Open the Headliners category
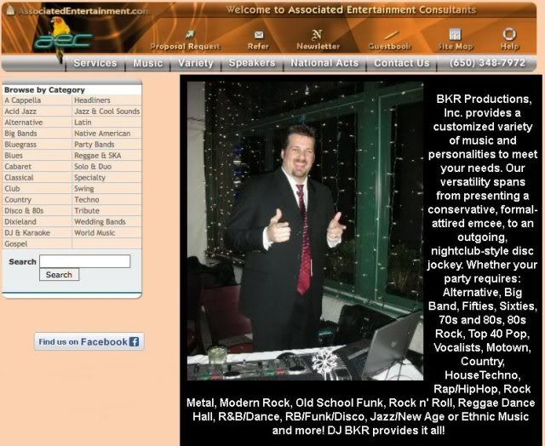The width and height of the screenshot is (545, 446). 92,100
